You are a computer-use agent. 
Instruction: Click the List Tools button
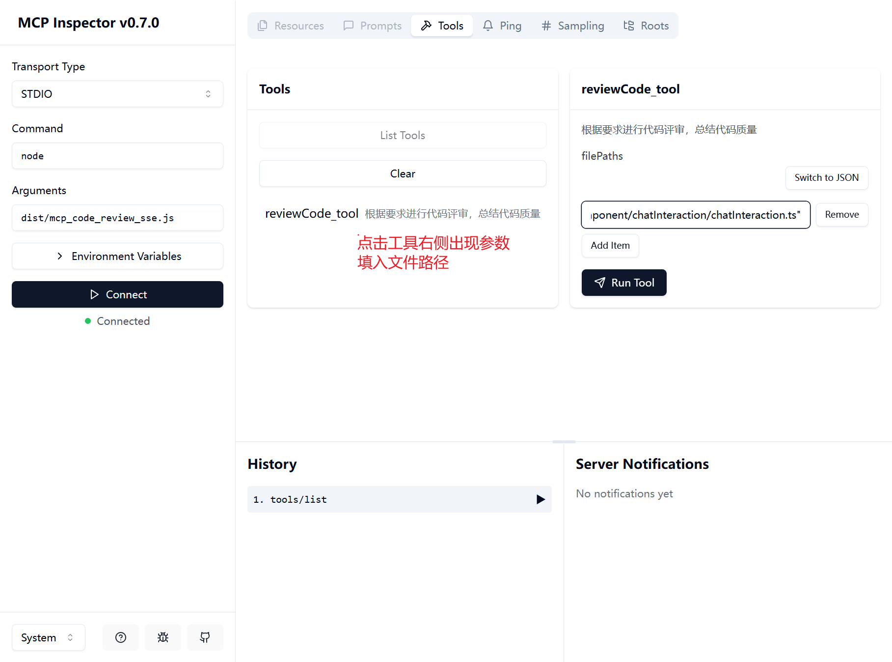click(403, 135)
